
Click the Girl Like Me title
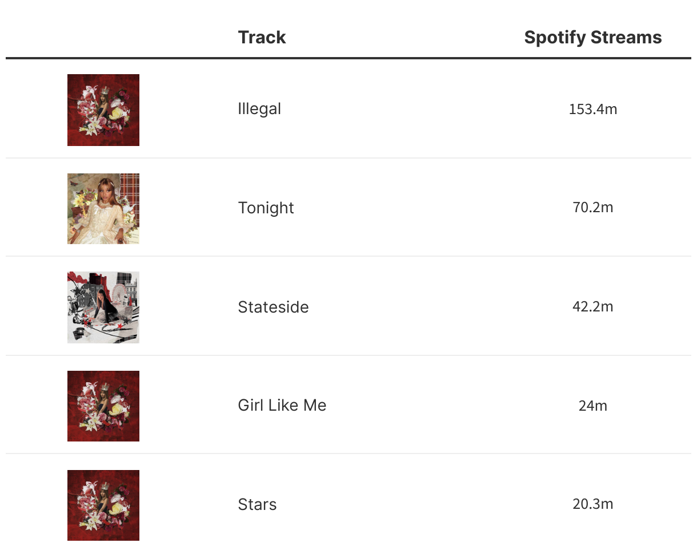(282, 406)
